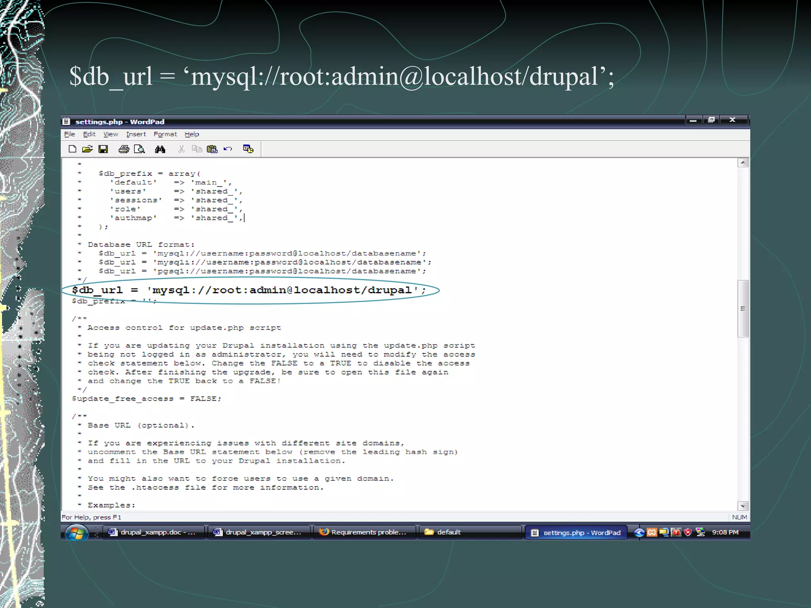Screen dimensions: 811x608
Task: Click the scrollbar down arrow in WordPad
Action: [743, 506]
